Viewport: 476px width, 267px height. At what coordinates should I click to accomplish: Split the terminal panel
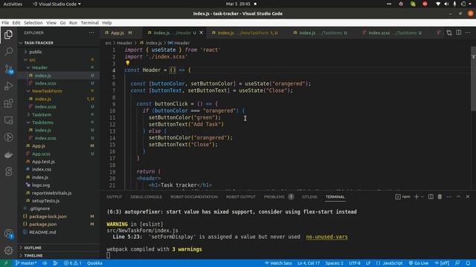[x=431, y=197]
